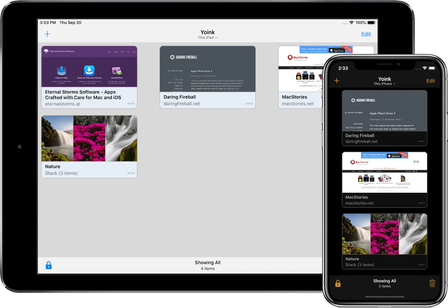Tap 'Thu Sep 20' date on iPad
Viewport: 448px width, 308px height.
click(70, 22)
